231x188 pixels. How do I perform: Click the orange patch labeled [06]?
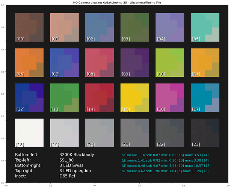(29, 62)
